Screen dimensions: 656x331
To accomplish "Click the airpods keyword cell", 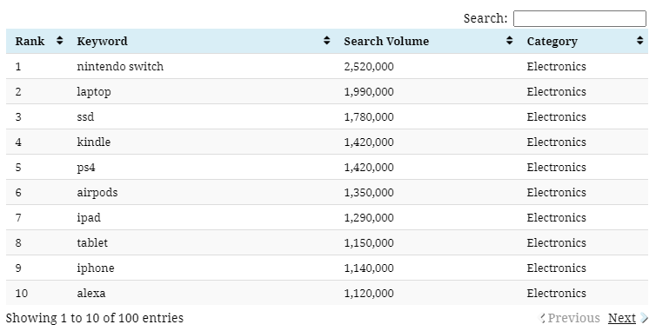I will [x=97, y=193].
